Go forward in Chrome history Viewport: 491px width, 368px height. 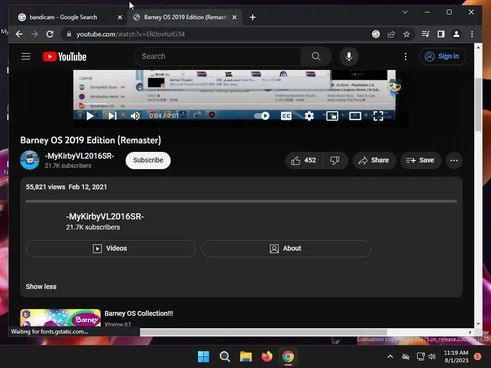(x=35, y=34)
